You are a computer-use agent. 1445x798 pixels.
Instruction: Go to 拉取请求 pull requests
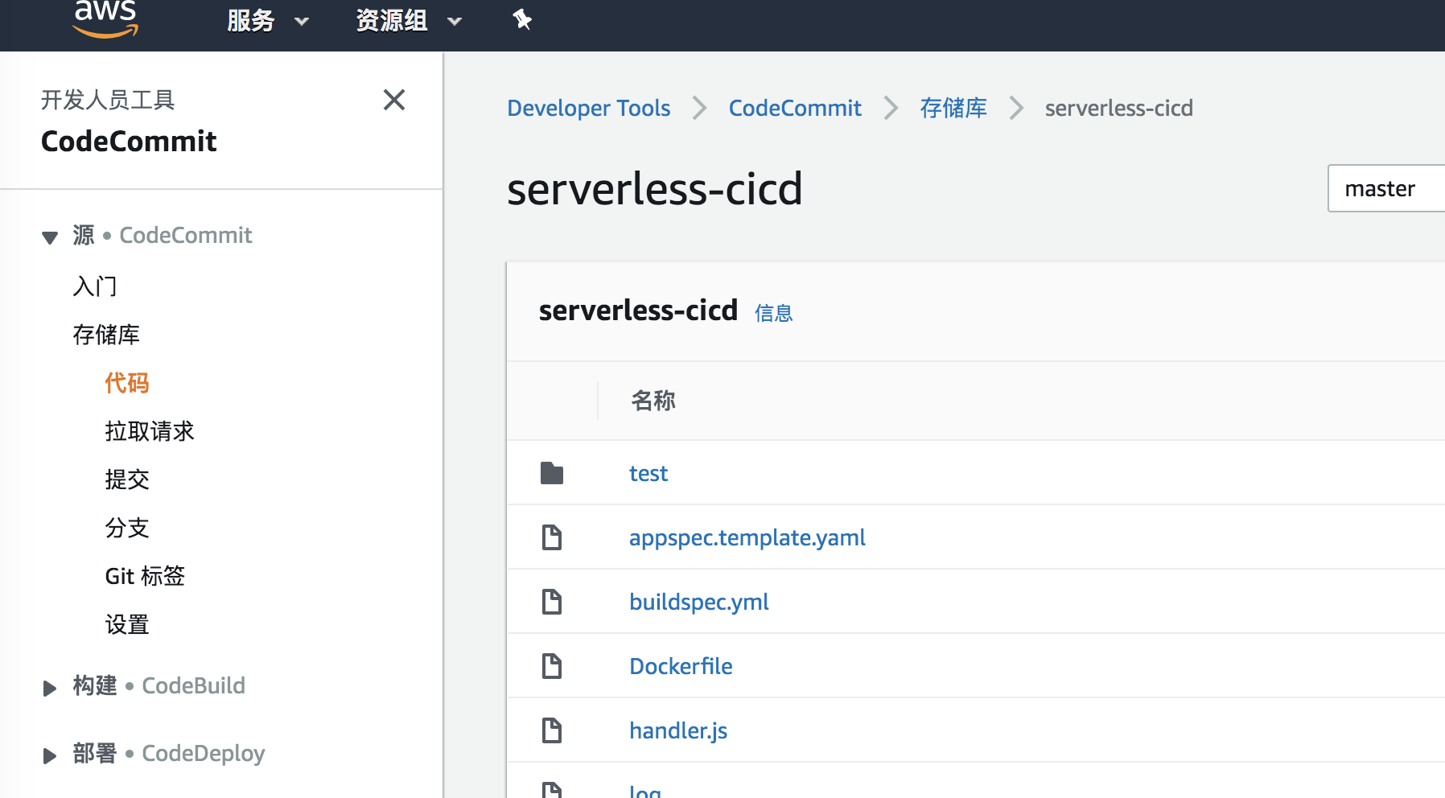[150, 431]
